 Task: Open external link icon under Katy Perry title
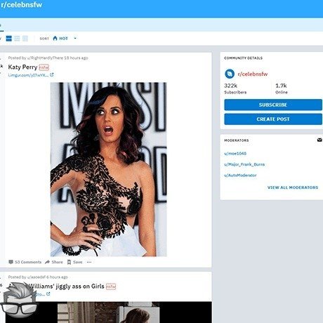point(52,75)
